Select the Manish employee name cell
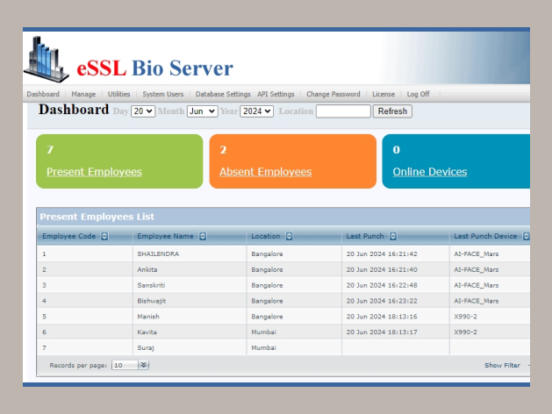 [148, 317]
